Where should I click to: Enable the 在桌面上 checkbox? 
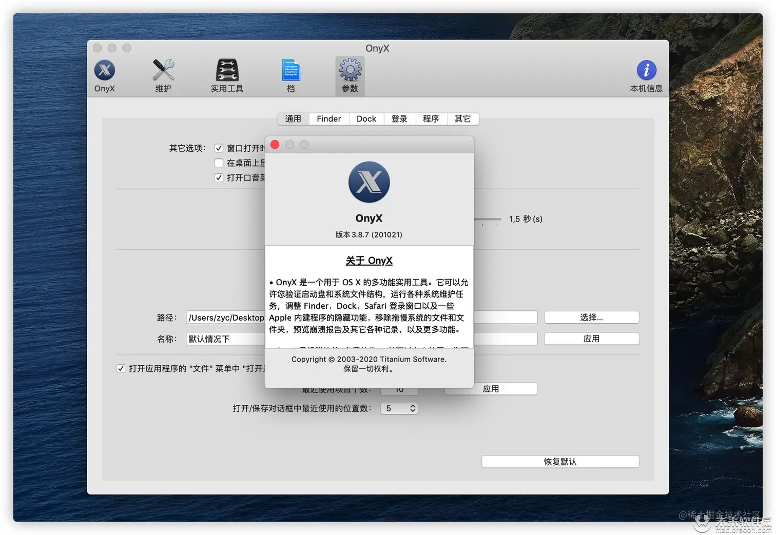pyautogui.click(x=219, y=163)
